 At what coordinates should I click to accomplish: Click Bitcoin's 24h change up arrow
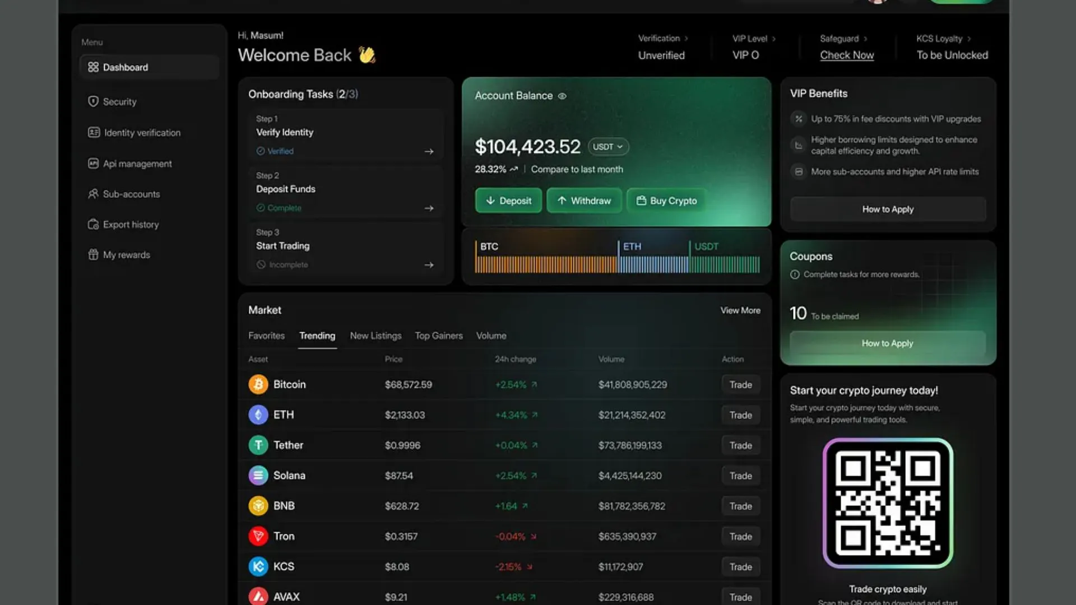pos(534,384)
